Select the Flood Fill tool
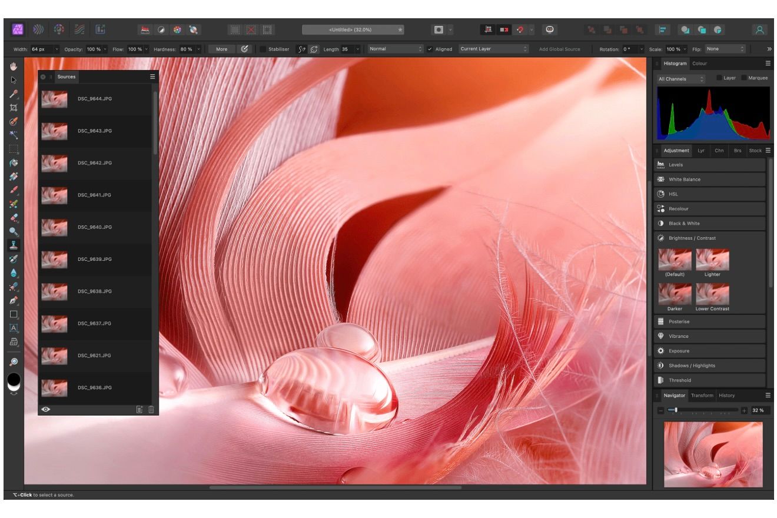Screen dimensions: 777x518 tap(14, 162)
